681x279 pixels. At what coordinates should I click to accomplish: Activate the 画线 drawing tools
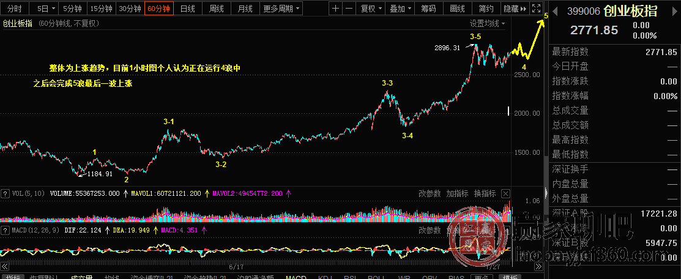pos(457,8)
